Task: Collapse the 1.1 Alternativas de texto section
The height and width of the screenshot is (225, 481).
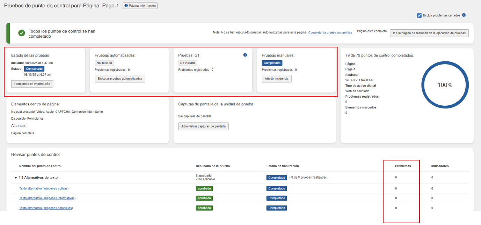Action: 16,178
